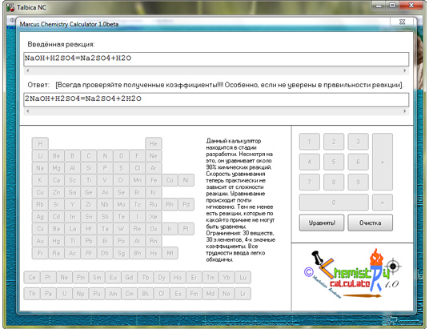Select the Ce lanthanide button

click(x=32, y=278)
